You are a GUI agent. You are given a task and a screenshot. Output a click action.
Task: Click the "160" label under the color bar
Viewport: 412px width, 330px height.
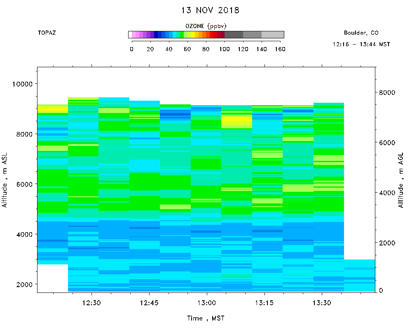point(280,49)
